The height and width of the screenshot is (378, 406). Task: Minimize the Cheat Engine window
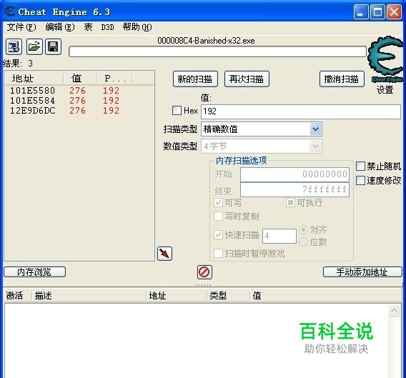361,12
